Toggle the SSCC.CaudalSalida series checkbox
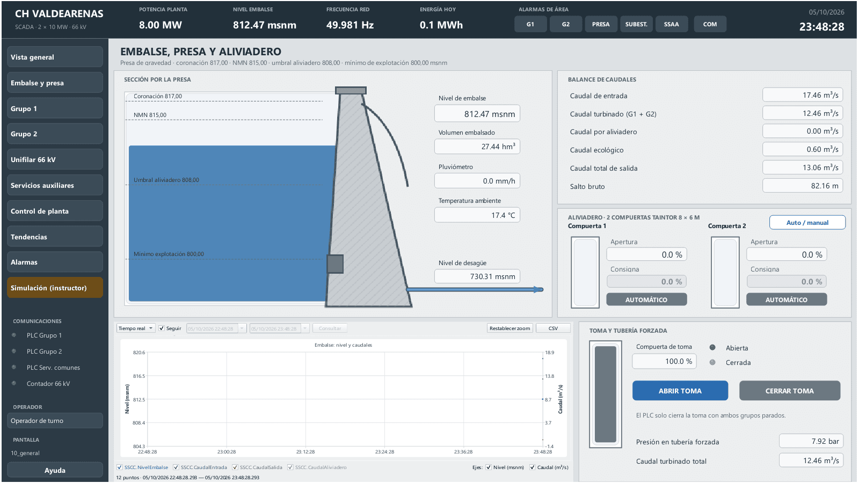 pyautogui.click(x=235, y=467)
